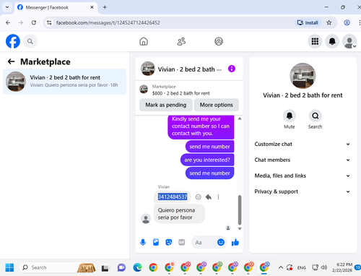
Task: Go back from Marketplace with arrow
Action: [11, 61]
